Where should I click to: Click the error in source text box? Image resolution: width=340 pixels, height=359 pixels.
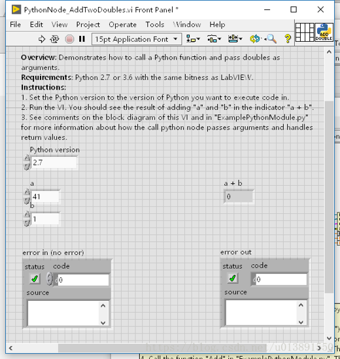(63, 313)
